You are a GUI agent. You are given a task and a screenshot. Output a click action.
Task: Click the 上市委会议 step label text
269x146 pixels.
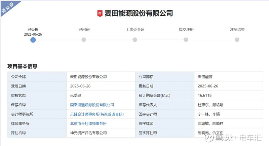point(135,30)
